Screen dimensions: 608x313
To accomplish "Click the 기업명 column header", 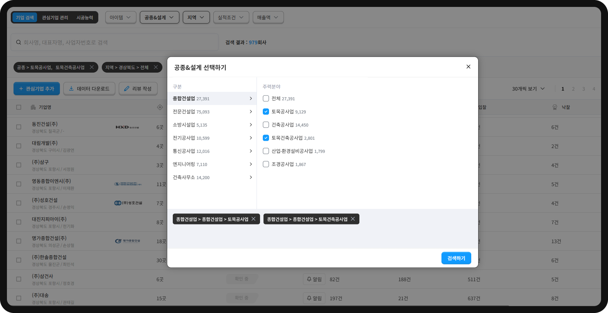I will (45, 107).
